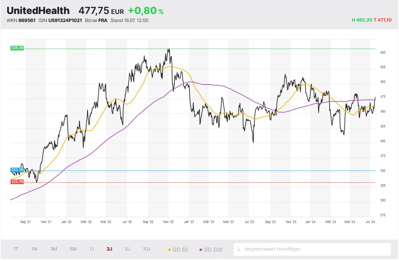Click the magnifier icon in the comparison search field

tap(240, 249)
